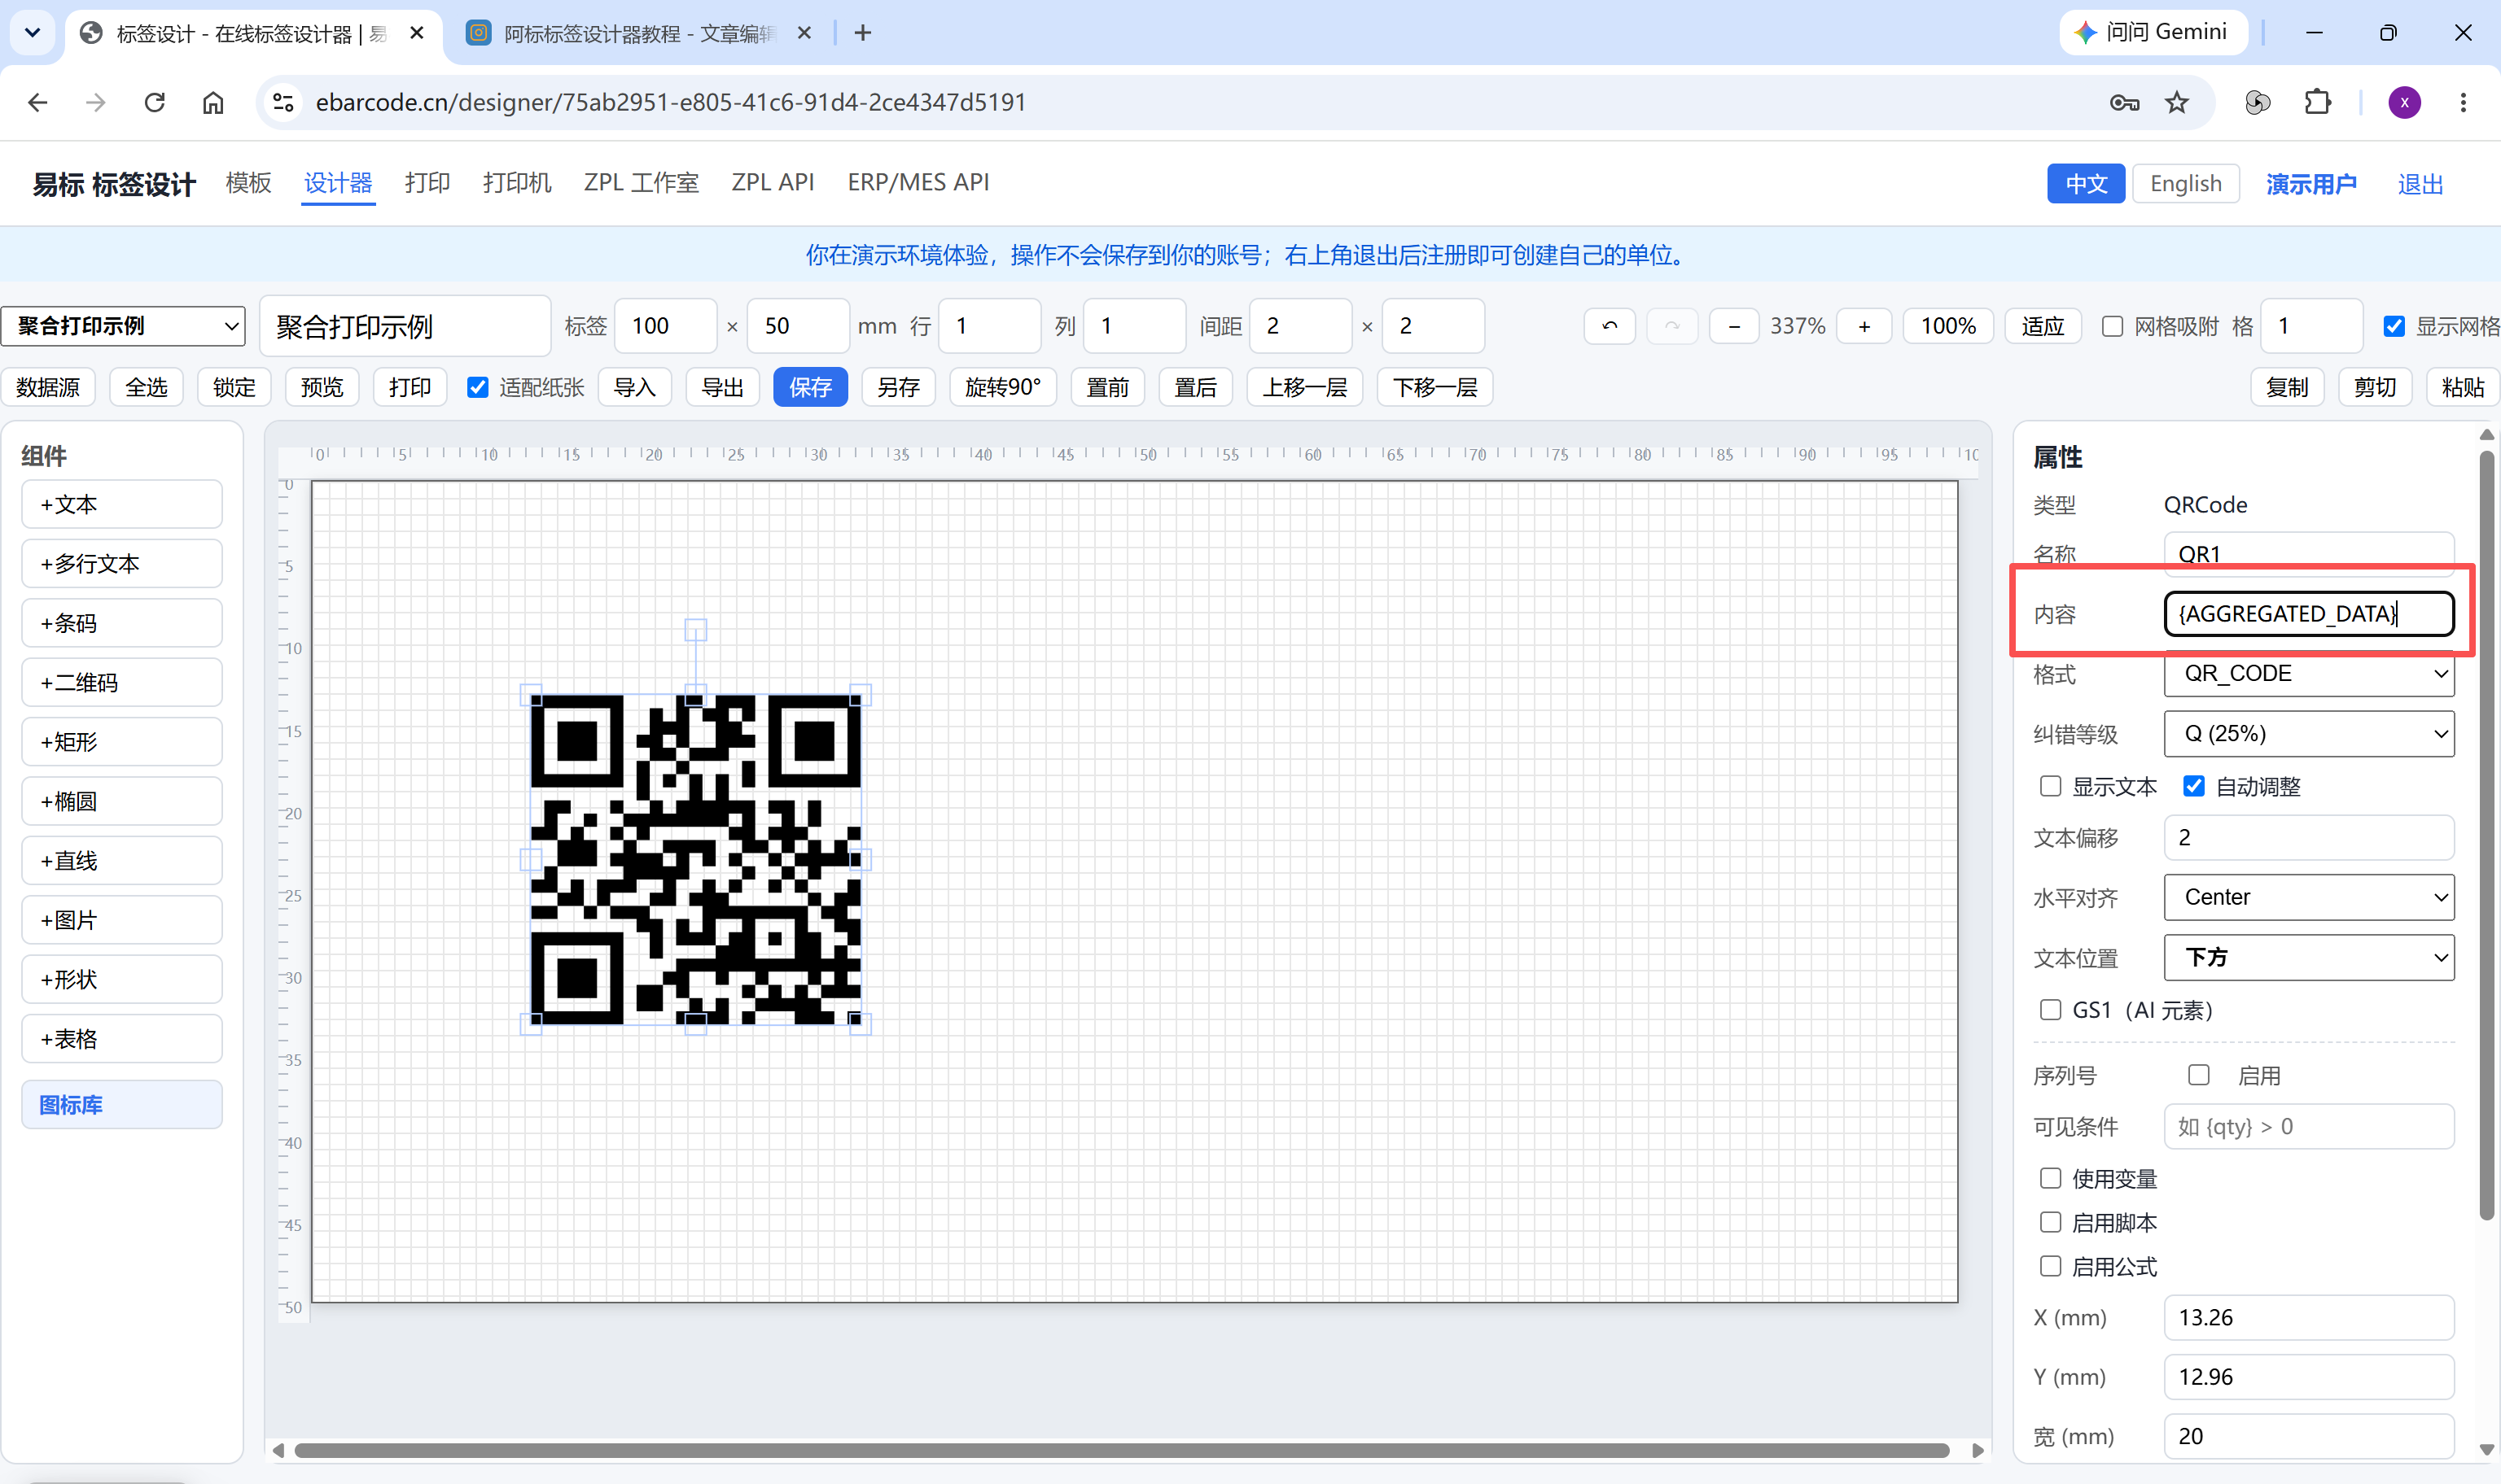The width and height of the screenshot is (2501, 1484).
Task: Open the 水平对齐 Center dropdown
Action: (2309, 897)
